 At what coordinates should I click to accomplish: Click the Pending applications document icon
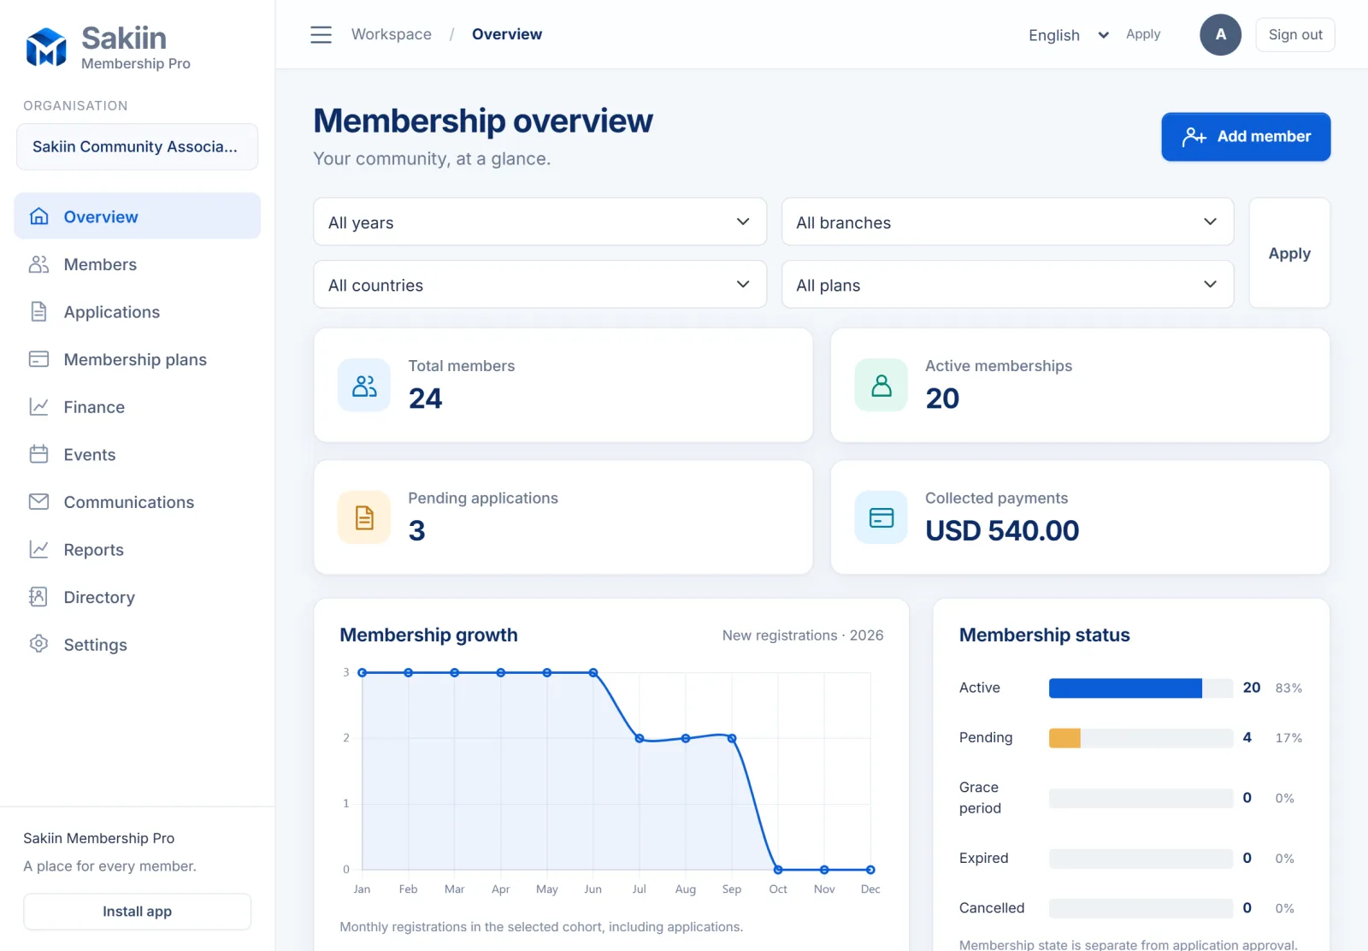tap(364, 517)
